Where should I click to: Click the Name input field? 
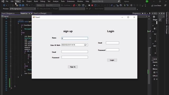click(74, 38)
